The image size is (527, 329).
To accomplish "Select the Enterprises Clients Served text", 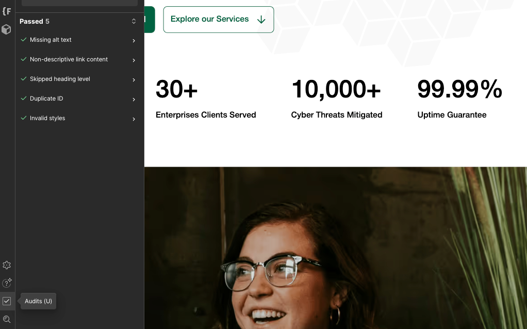I will click(206, 115).
